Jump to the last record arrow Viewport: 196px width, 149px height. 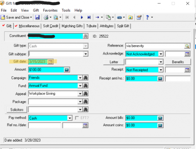(x=89, y=17)
